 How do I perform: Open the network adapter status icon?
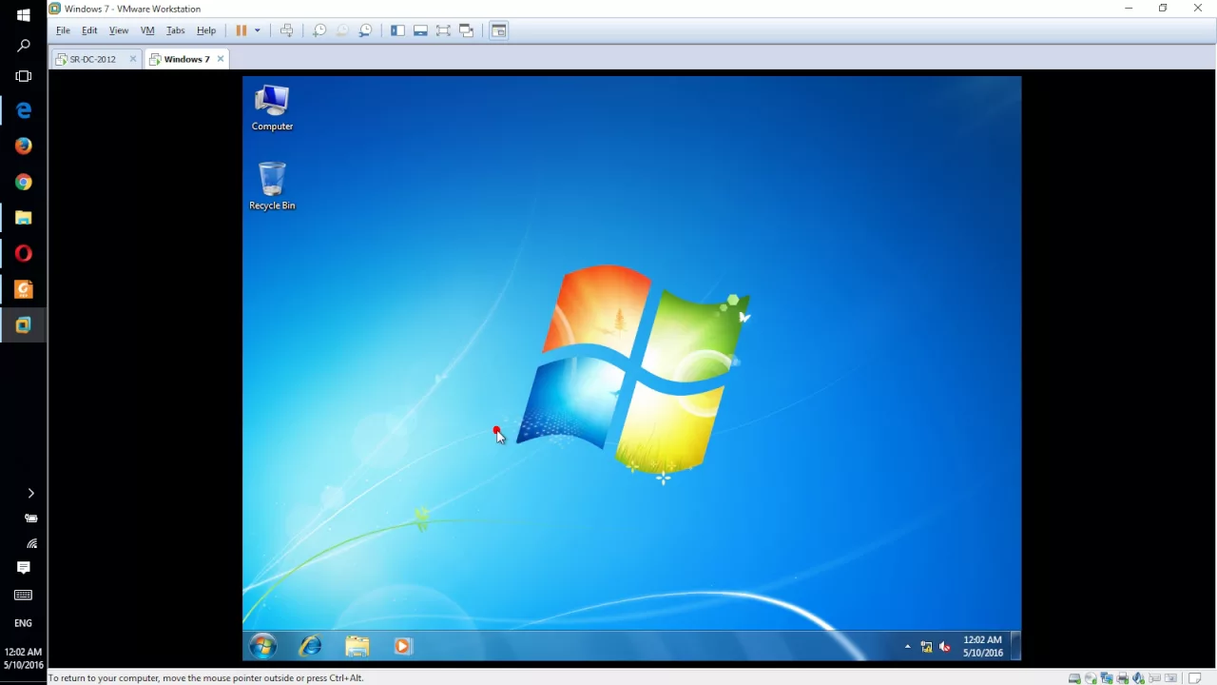(1107, 678)
